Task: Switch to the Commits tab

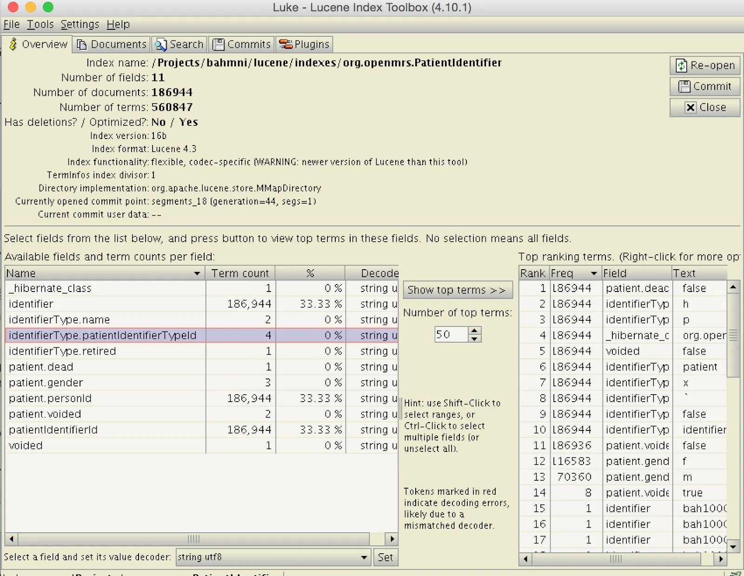Action: (x=241, y=44)
